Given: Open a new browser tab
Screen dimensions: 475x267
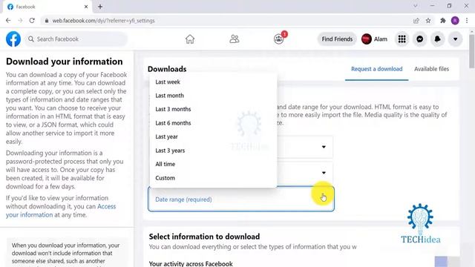Looking at the screenshot, I should click(x=100, y=7).
